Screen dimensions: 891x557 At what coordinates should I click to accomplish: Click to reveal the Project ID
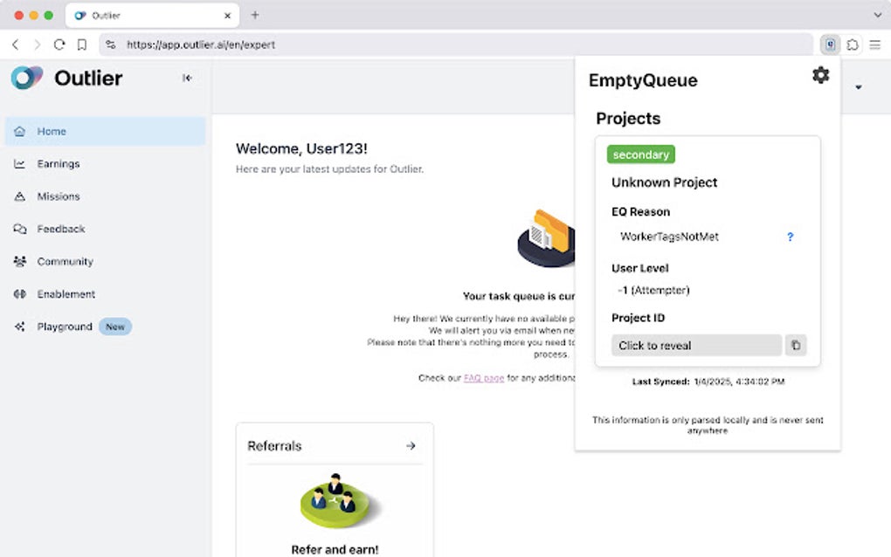[x=696, y=346]
